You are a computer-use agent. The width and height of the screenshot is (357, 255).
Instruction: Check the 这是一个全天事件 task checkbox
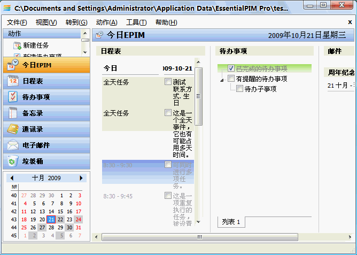tap(168, 112)
